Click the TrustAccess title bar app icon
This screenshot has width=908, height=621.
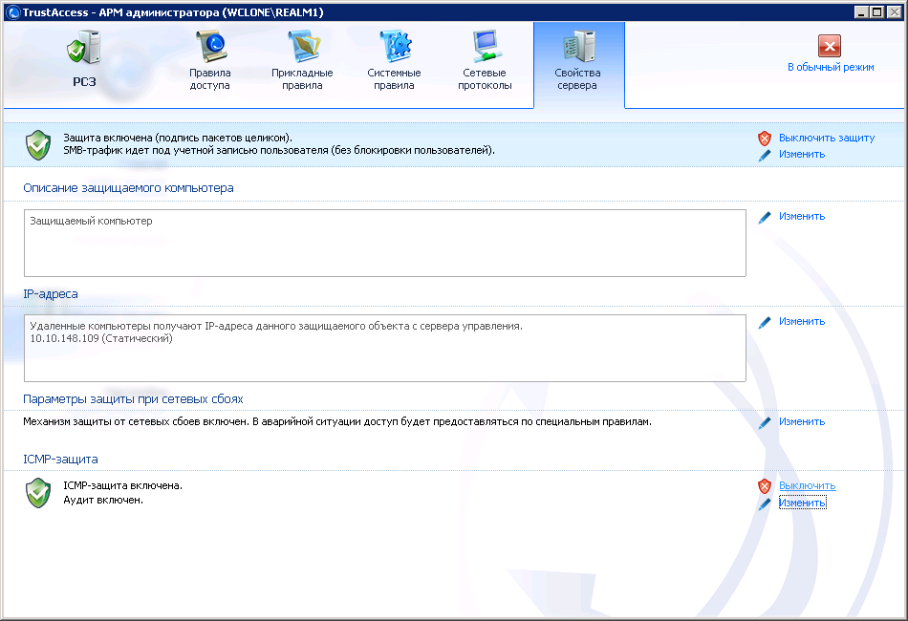pos(13,12)
